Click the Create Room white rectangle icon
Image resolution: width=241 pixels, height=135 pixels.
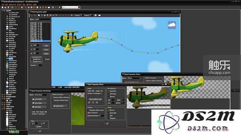click(x=49, y=7)
